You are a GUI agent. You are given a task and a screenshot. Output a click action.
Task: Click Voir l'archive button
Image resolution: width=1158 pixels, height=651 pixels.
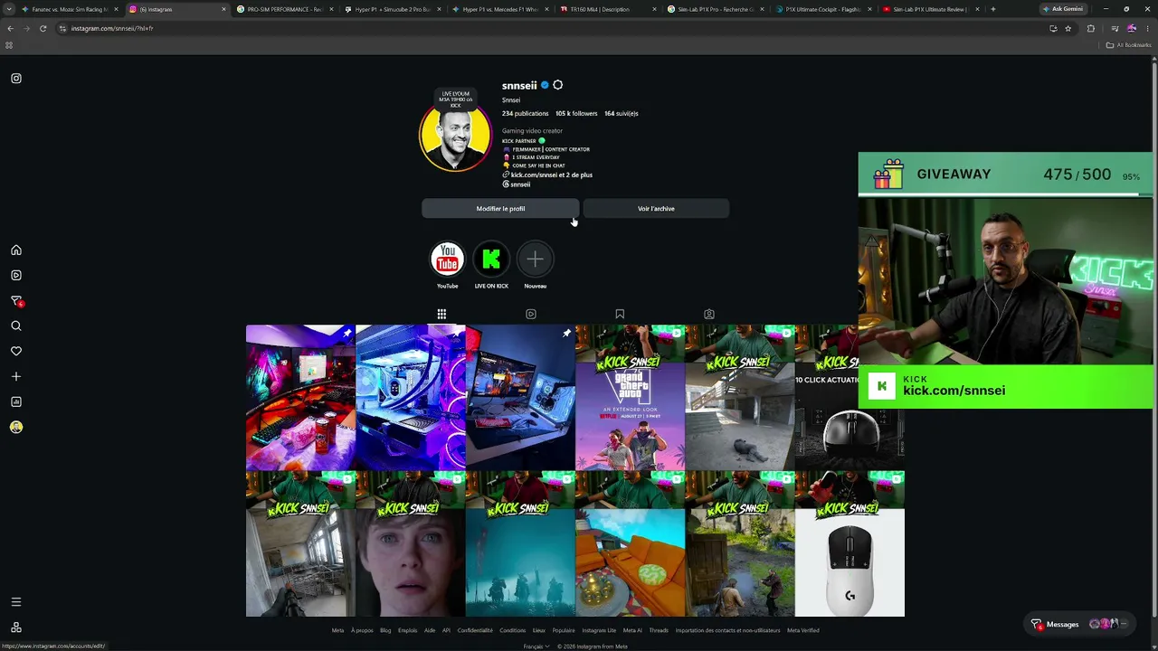click(656, 209)
